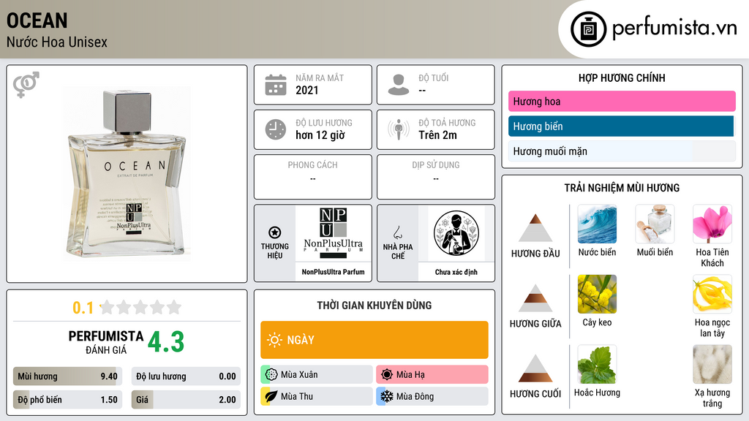Screen dimensions: 749x421
Task: Select the Hương biển accord bar
Action: 622,126
